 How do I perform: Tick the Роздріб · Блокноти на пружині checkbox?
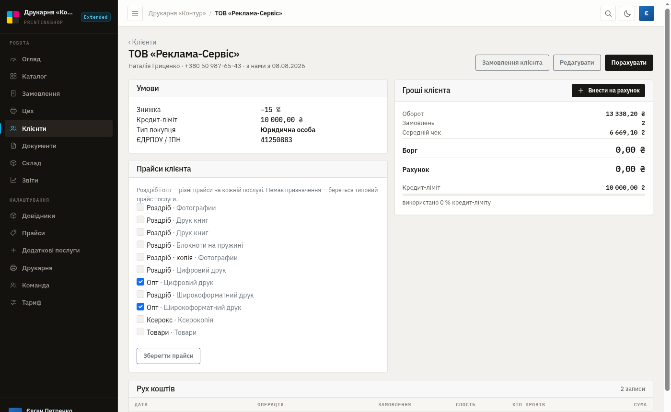point(140,245)
